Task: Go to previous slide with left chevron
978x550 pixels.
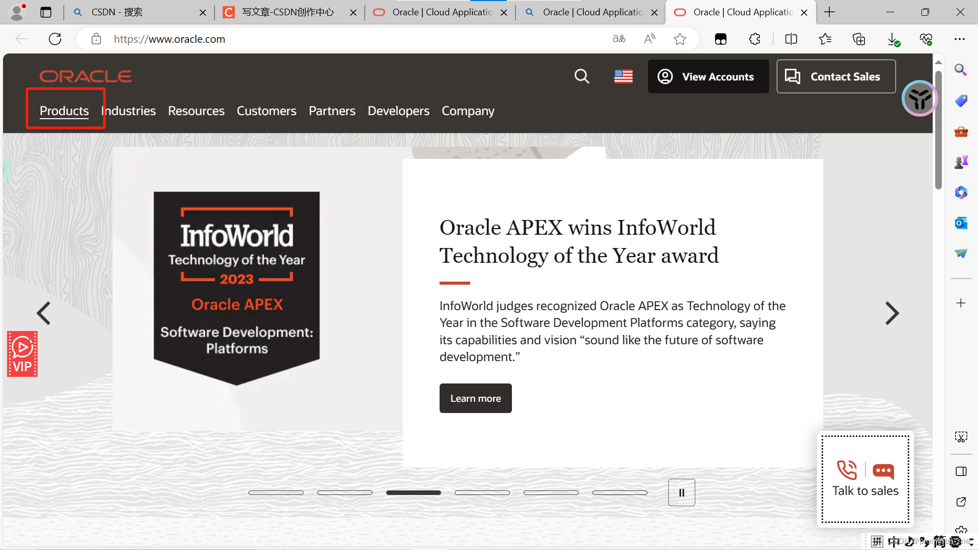Action: 44,313
